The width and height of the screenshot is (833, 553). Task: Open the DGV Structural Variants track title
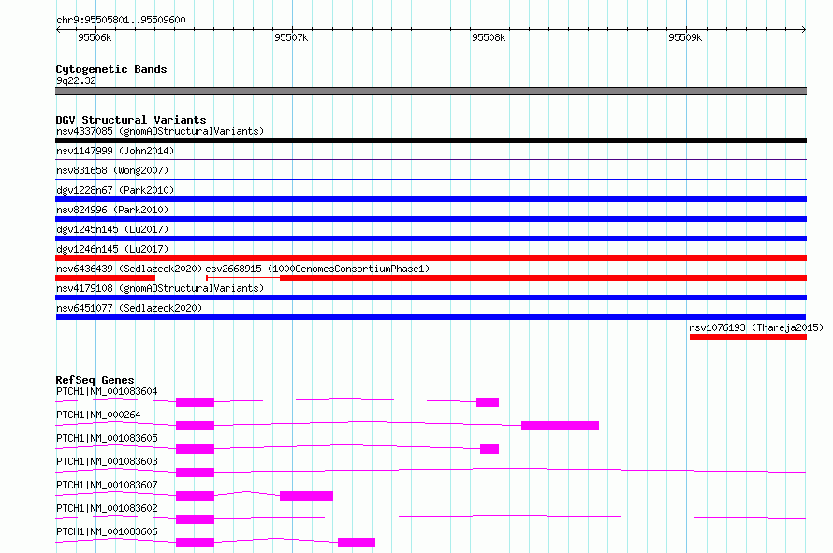[x=131, y=120]
